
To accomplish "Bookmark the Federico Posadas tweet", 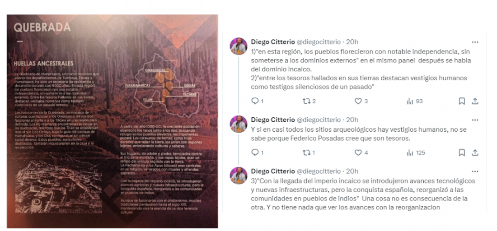I will (462, 153).
